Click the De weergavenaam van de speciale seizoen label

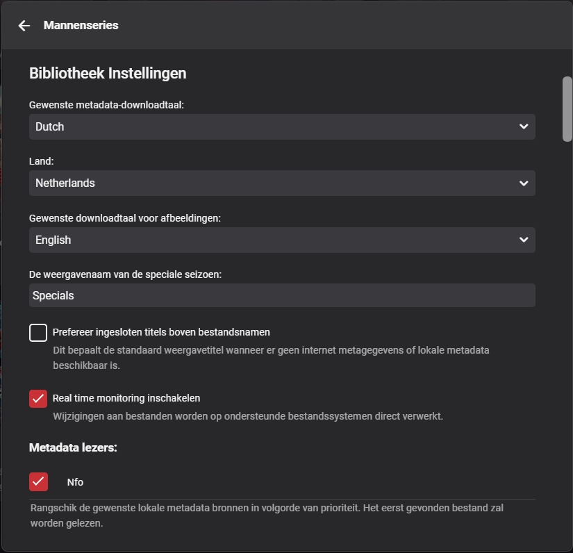coord(125,274)
